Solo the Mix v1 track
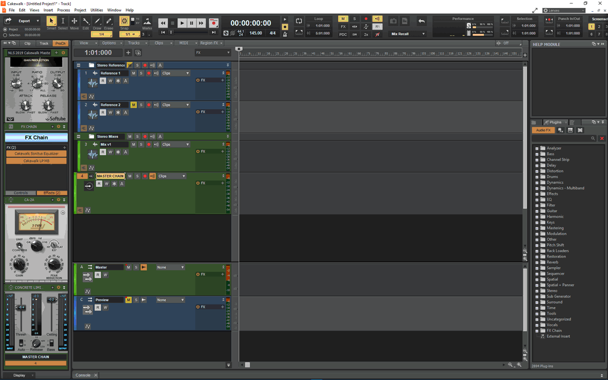608x380 pixels. 141,144
